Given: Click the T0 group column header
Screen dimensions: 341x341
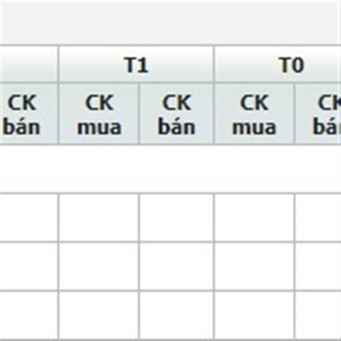Looking at the screenshot, I should click(278, 64).
